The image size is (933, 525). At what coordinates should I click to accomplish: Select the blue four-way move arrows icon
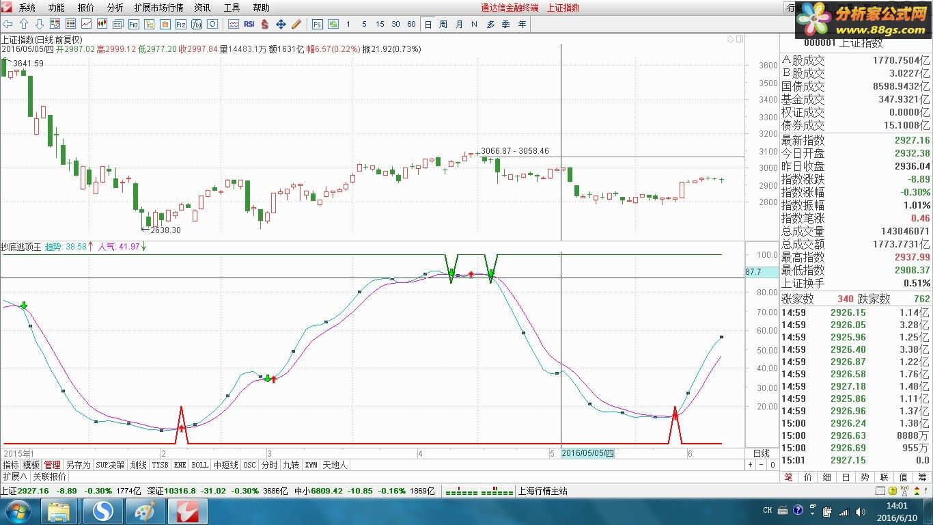coord(281,24)
